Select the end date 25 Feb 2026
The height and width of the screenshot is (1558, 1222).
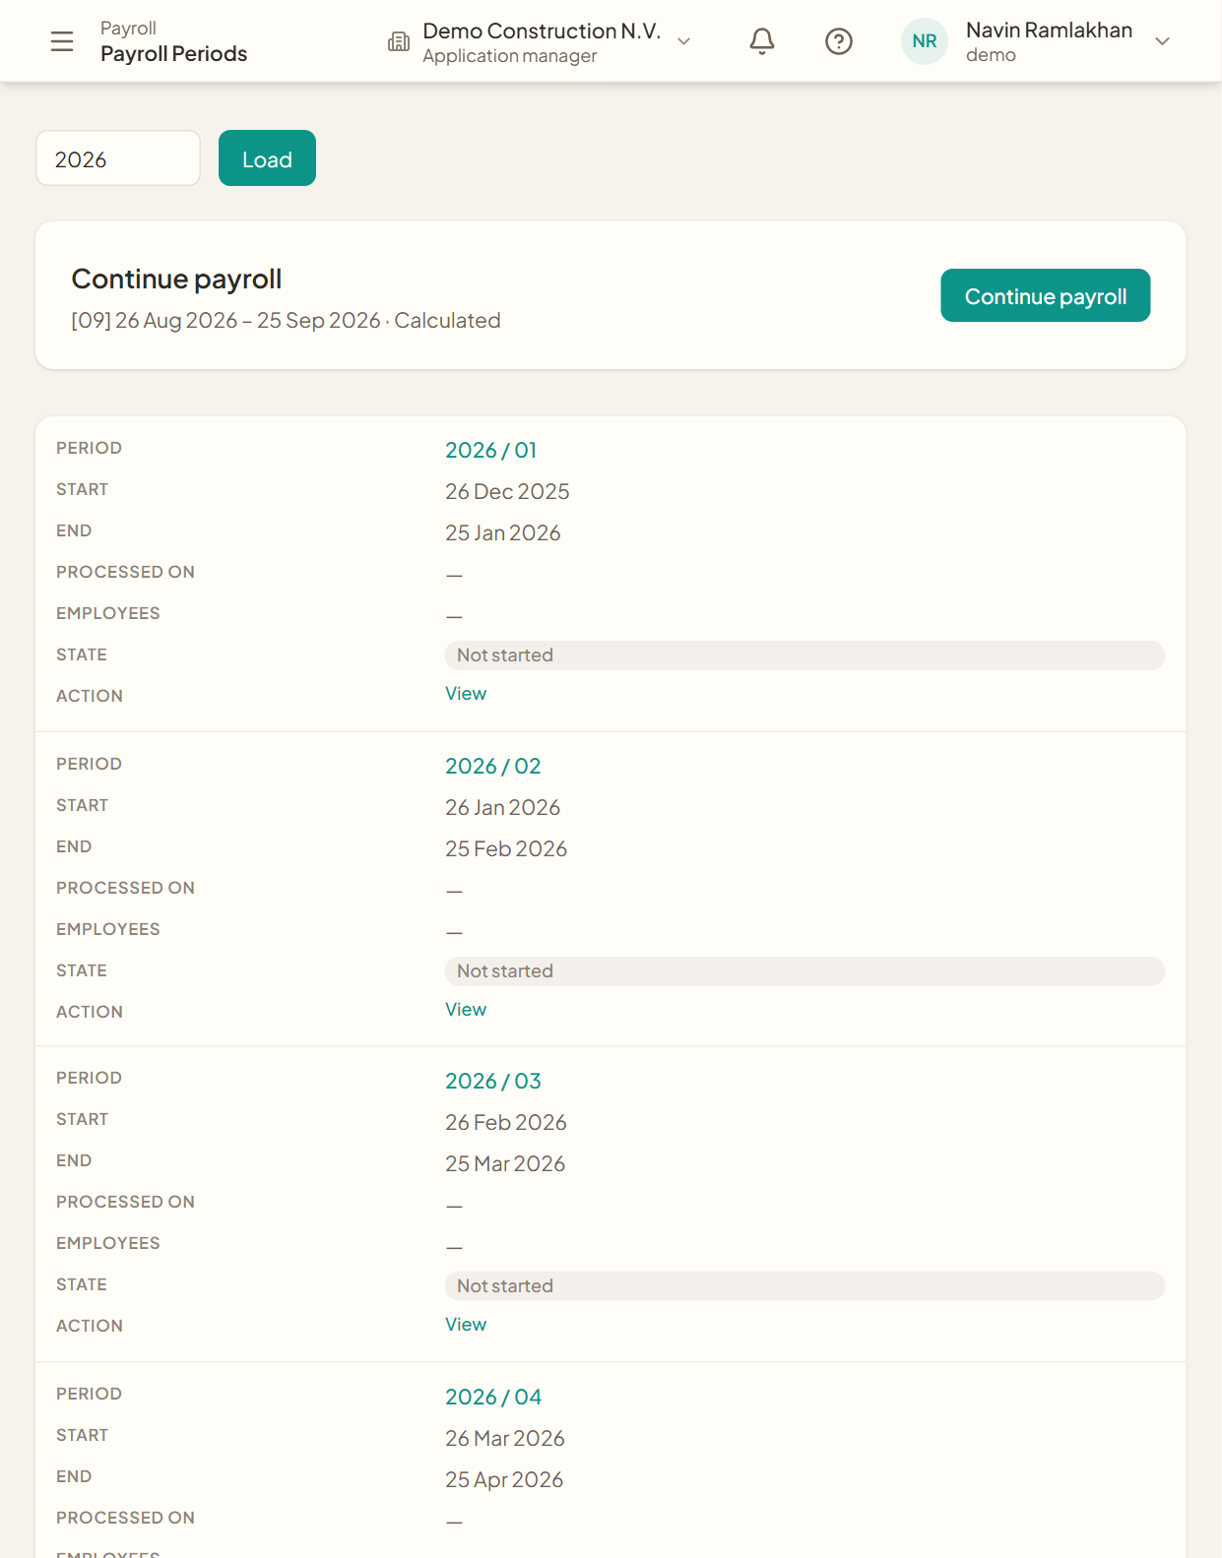(x=506, y=848)
